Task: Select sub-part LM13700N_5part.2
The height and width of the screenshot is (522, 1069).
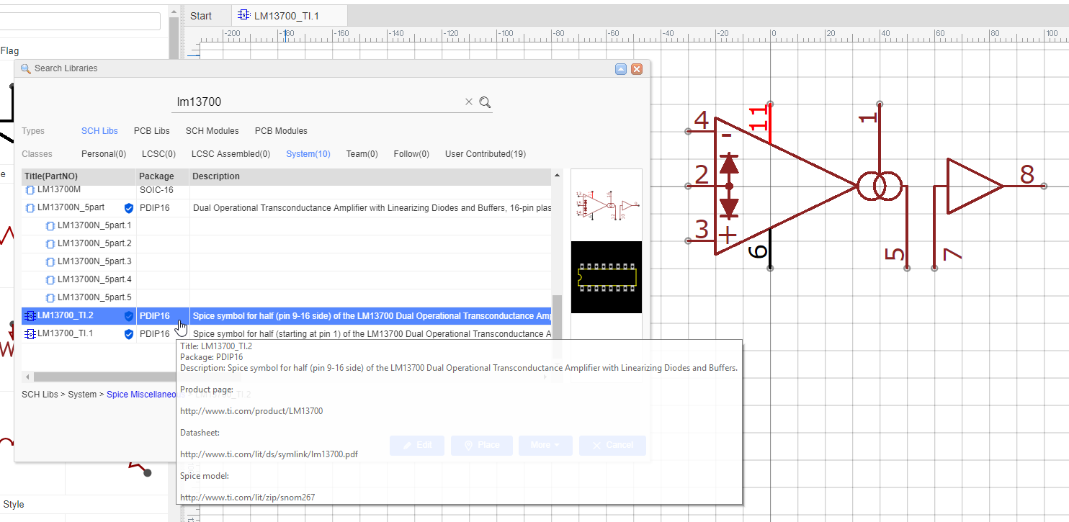Action: pyautogui.click(x=287, y=244)
